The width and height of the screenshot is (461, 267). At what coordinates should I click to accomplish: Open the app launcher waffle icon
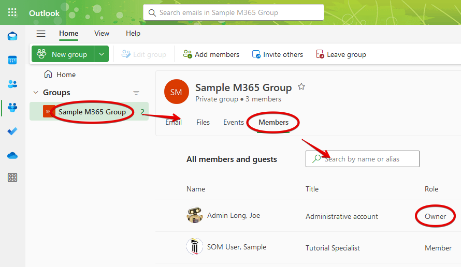[12, 12]
